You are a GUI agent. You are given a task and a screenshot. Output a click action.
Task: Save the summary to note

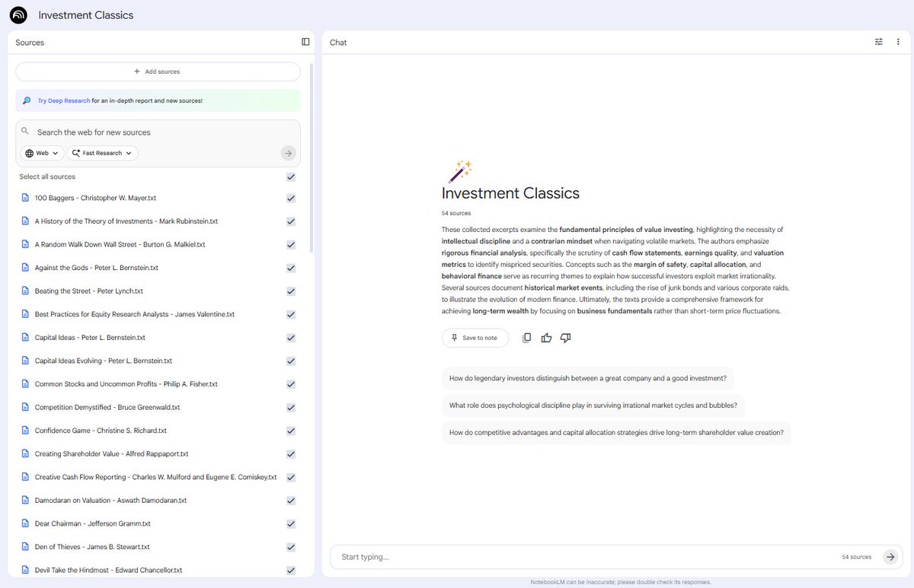tap(475, 338)
